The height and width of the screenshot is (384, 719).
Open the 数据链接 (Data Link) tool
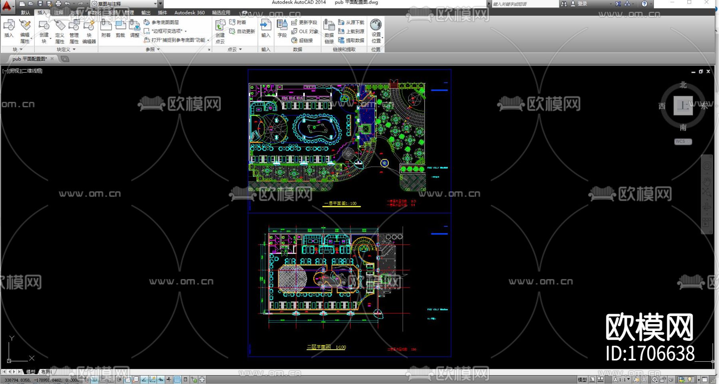329,31
